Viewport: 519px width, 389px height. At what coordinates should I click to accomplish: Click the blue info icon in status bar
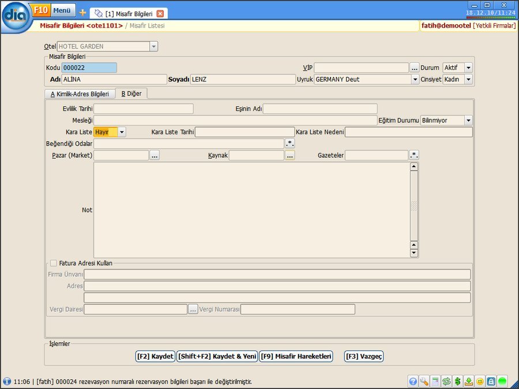6,382
